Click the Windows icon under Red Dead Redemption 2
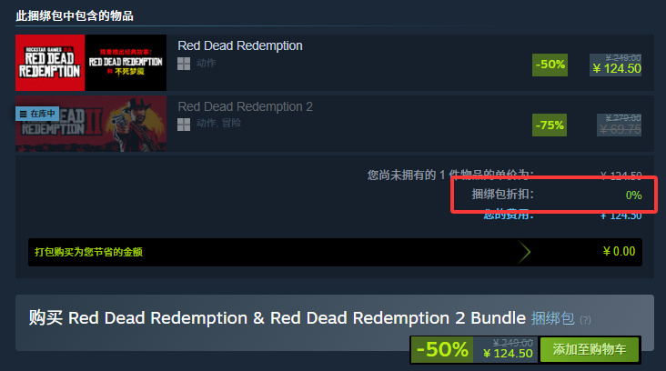 pos(184,125)
